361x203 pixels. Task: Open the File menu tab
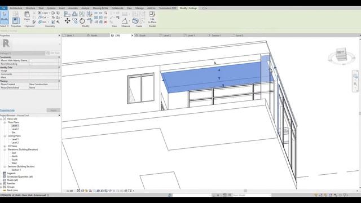coord(3,8)
